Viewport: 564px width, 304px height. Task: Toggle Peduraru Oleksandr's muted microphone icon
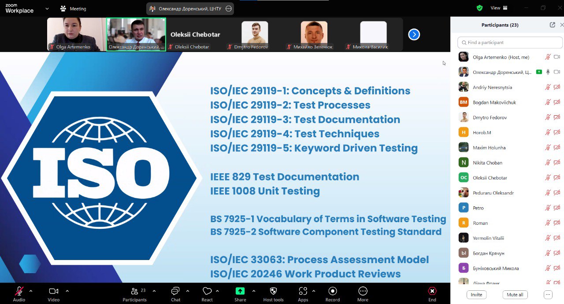click(x=548, y=193)
